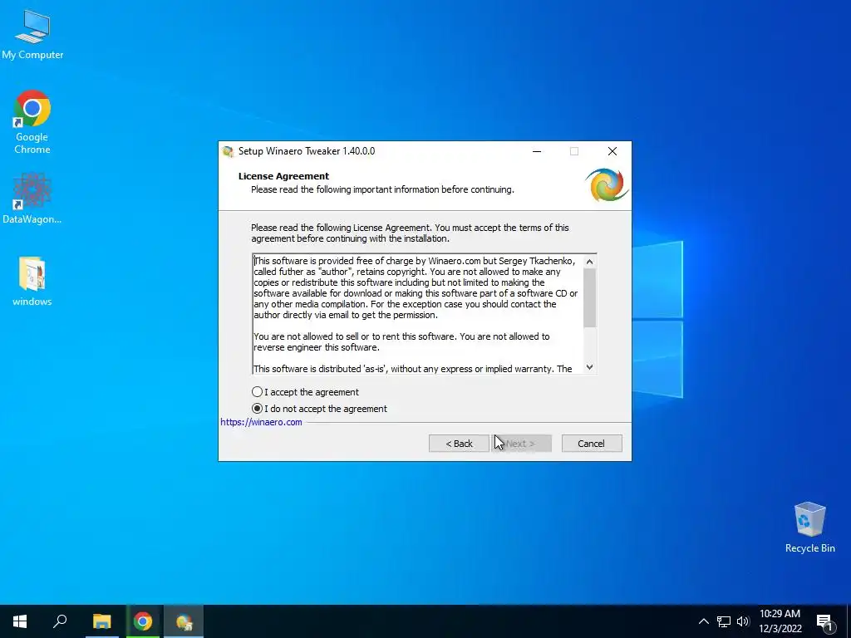Open the DataWagon desktop shortcut
Screen dimensions: 851x638
click(x=32, y=199)
